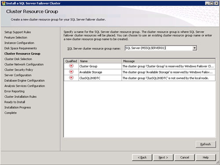Click into the resource group name text field
Screen dimensions: 220x165
(158, 48)
